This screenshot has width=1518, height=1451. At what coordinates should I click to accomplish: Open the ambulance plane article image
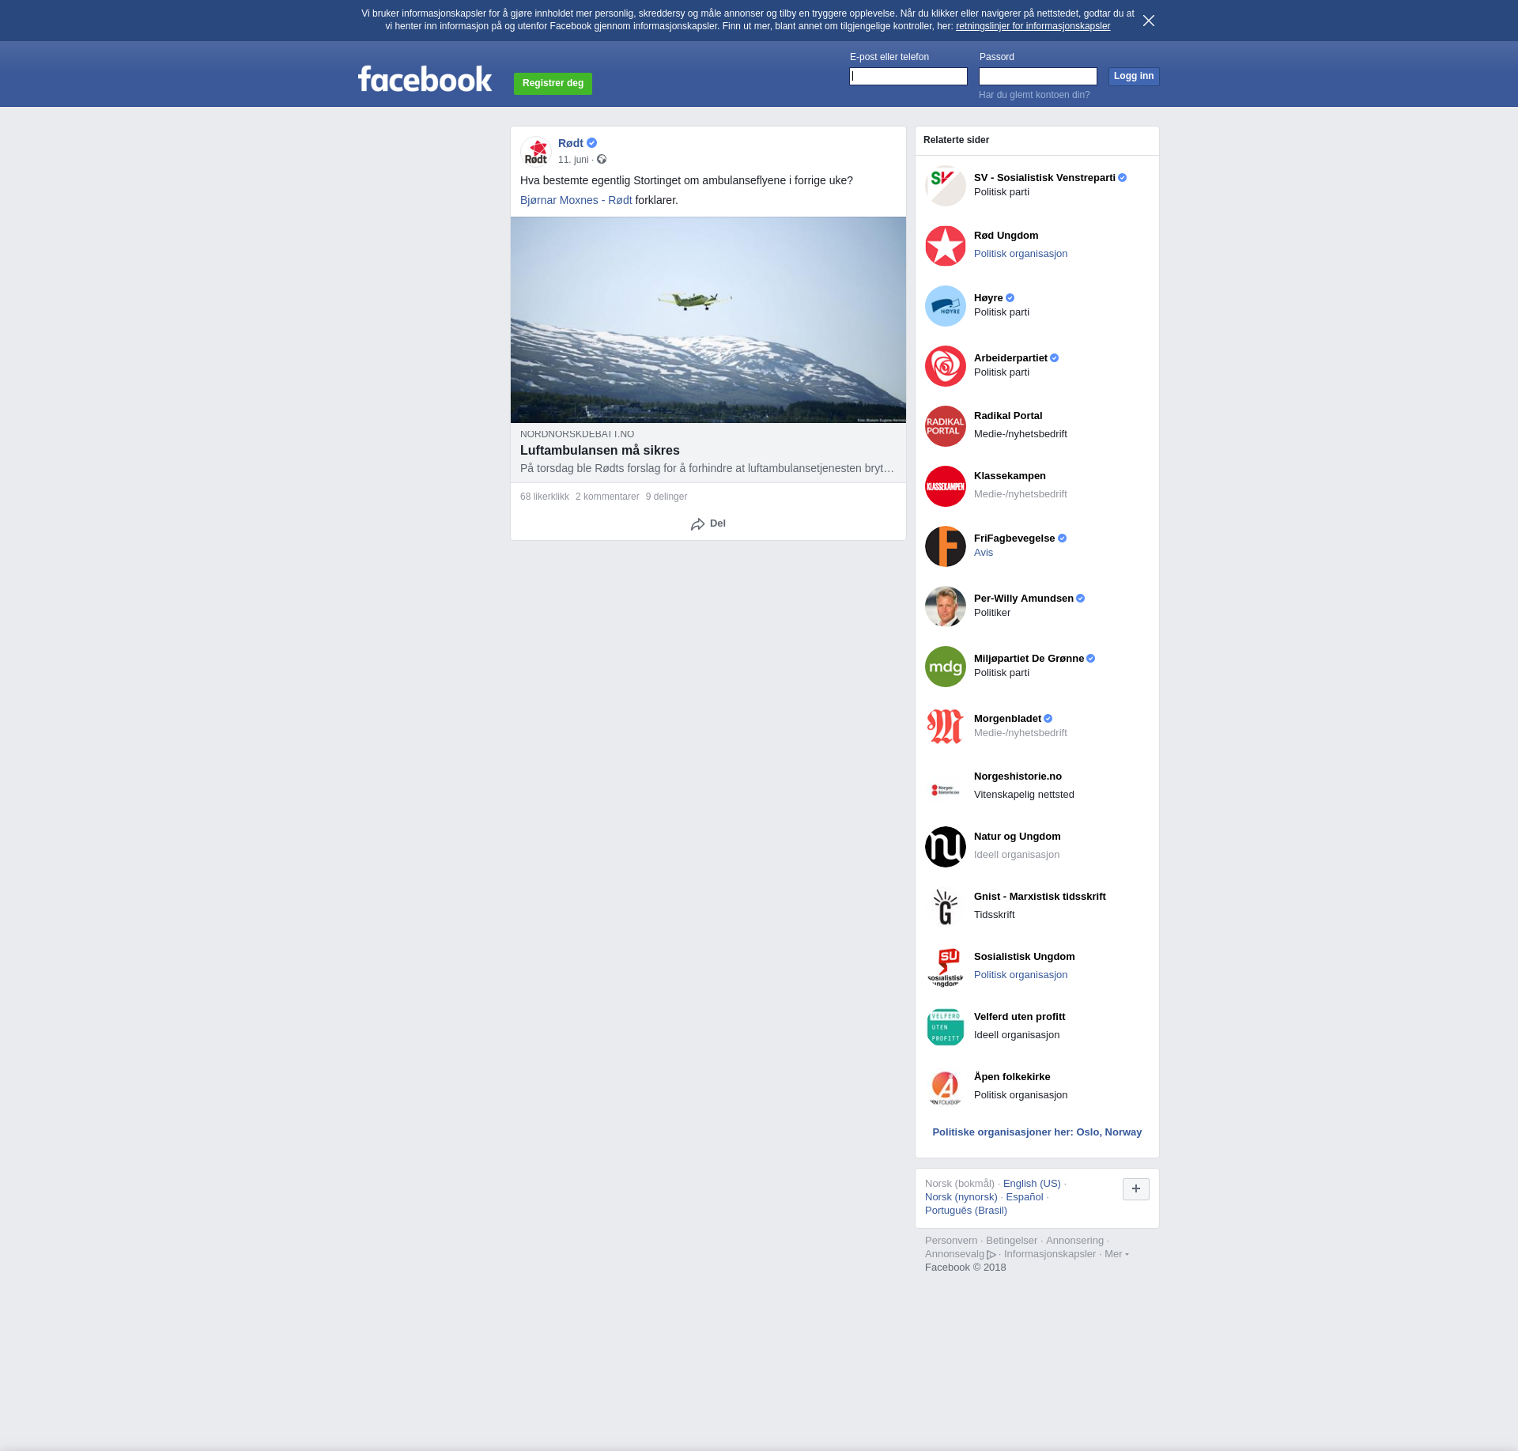tap(708, 320)
